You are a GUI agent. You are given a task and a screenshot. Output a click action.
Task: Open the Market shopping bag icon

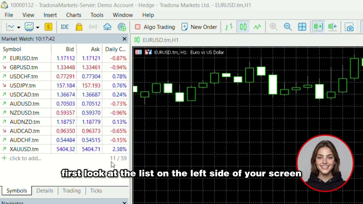pos(79,27)
